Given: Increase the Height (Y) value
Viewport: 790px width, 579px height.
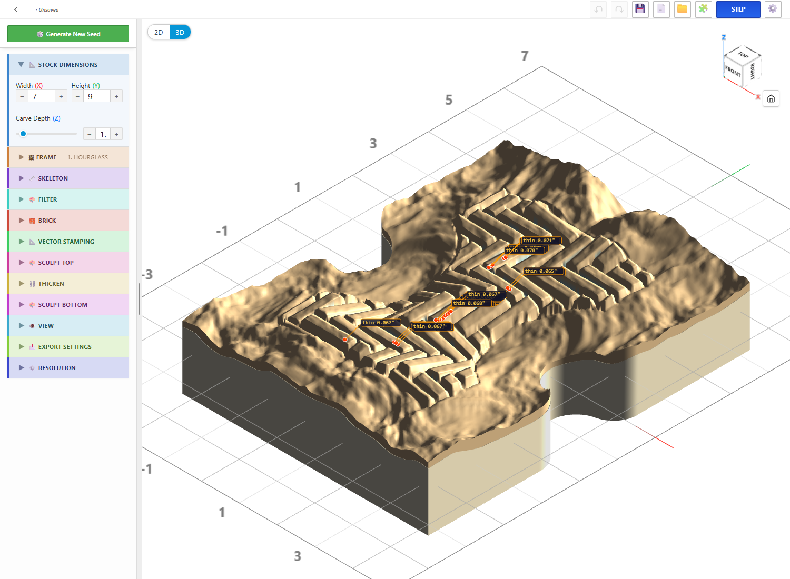Looking at the screenshot, I should (116, 96).
